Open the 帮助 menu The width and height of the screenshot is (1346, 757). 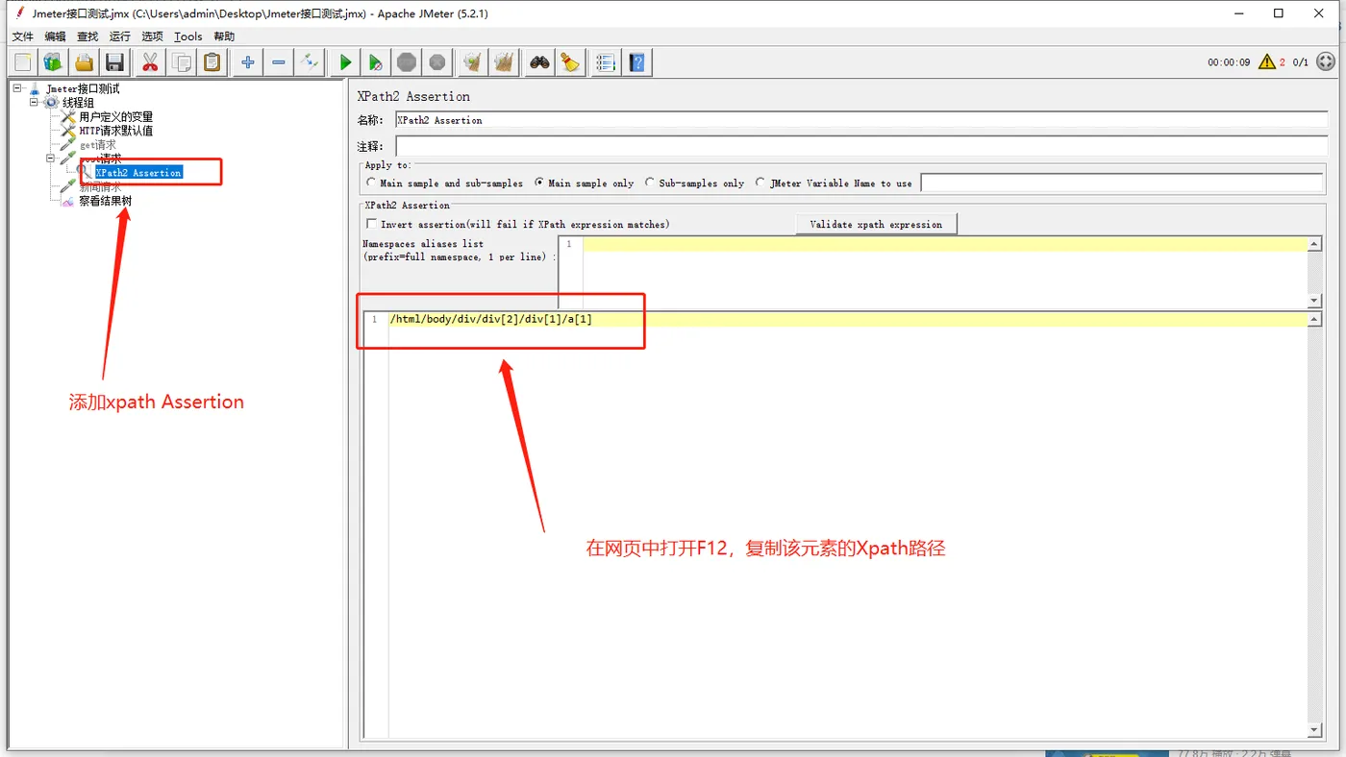224,37
